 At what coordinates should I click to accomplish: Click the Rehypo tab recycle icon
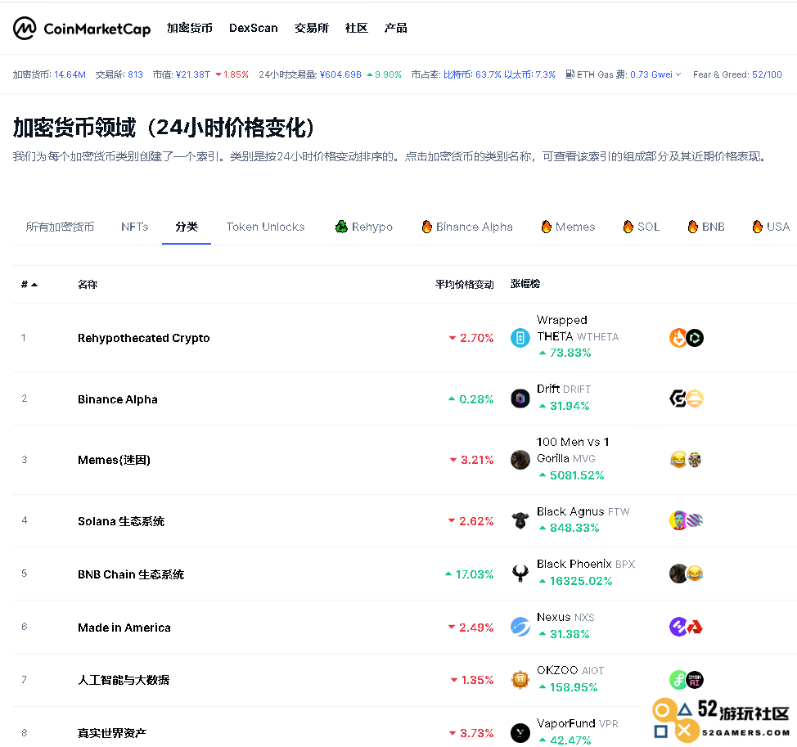point(341,227)
